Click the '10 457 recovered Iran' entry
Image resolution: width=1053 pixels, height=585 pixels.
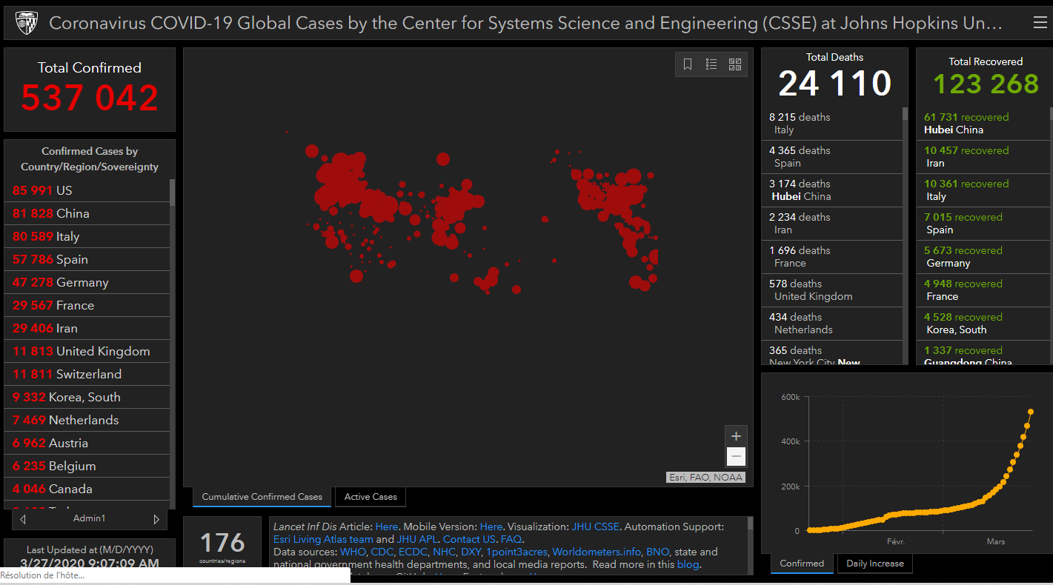[x=983, y=157]
